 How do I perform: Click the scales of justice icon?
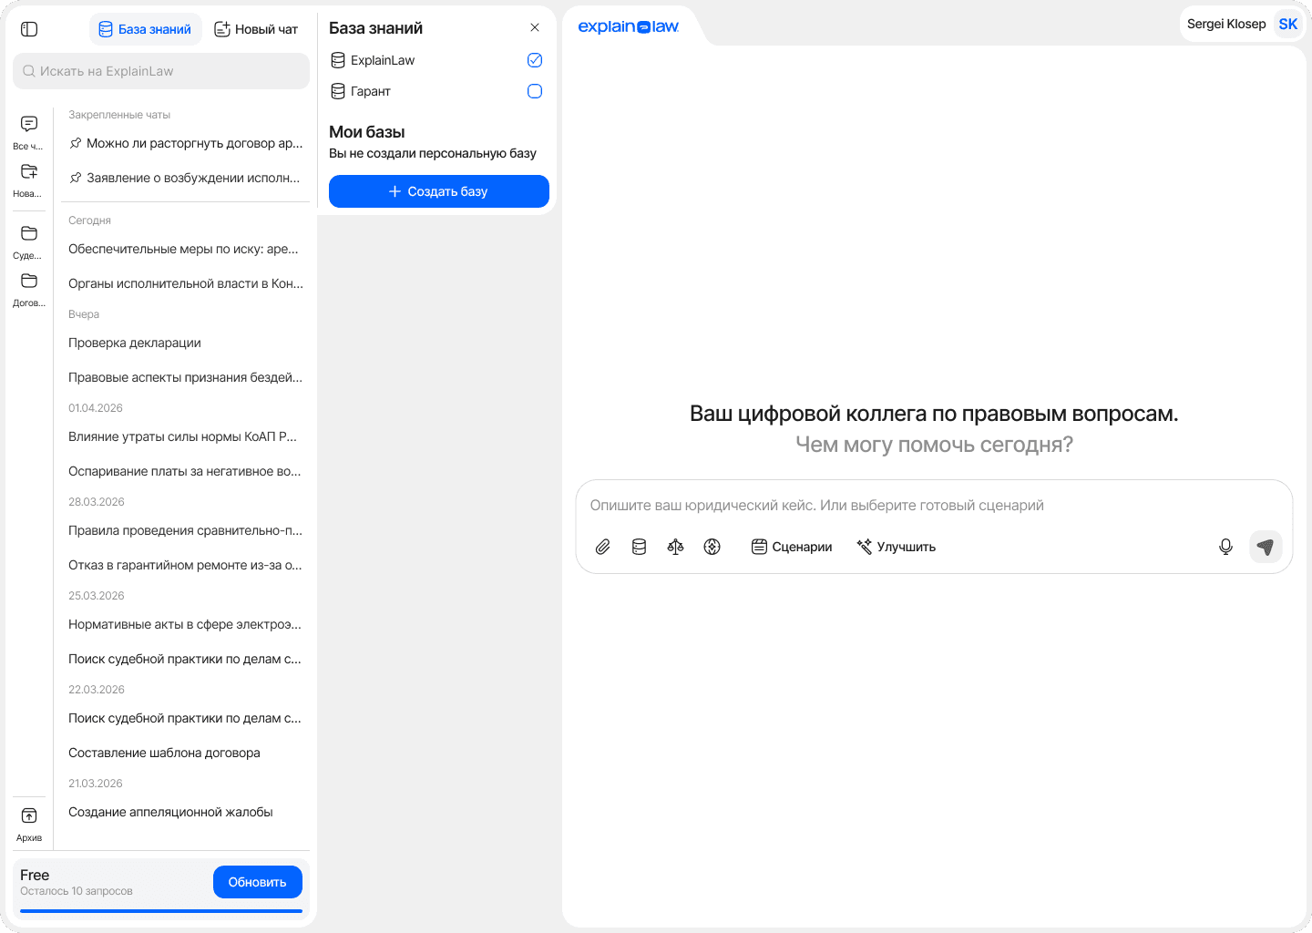click(x=675, y=547)
